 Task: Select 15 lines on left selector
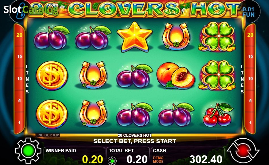(20, 56)
